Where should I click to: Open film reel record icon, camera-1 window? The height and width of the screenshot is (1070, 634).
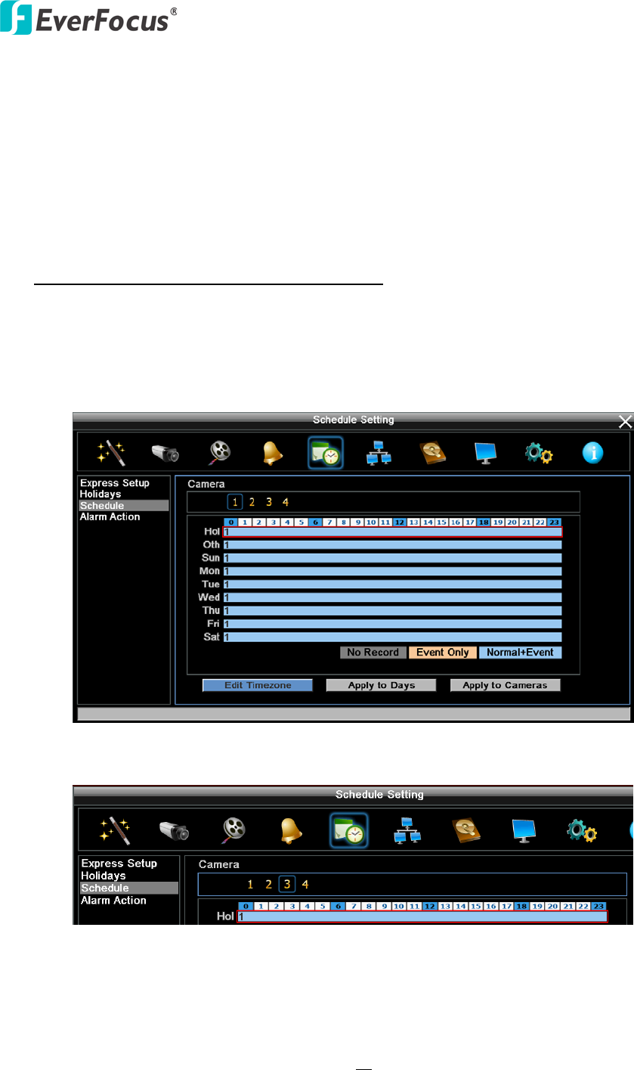[x=219, y=452]
